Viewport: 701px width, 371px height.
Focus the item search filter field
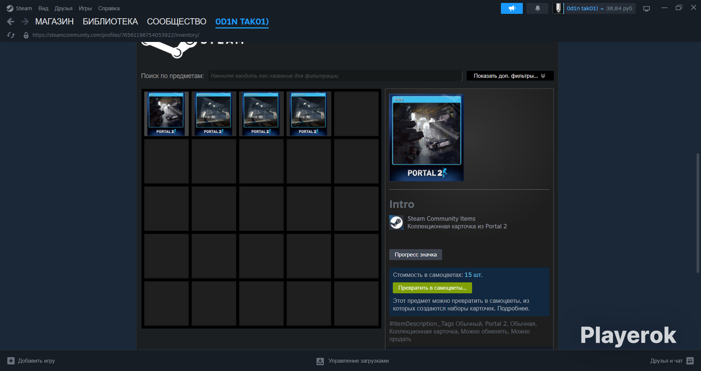(335, 76)
